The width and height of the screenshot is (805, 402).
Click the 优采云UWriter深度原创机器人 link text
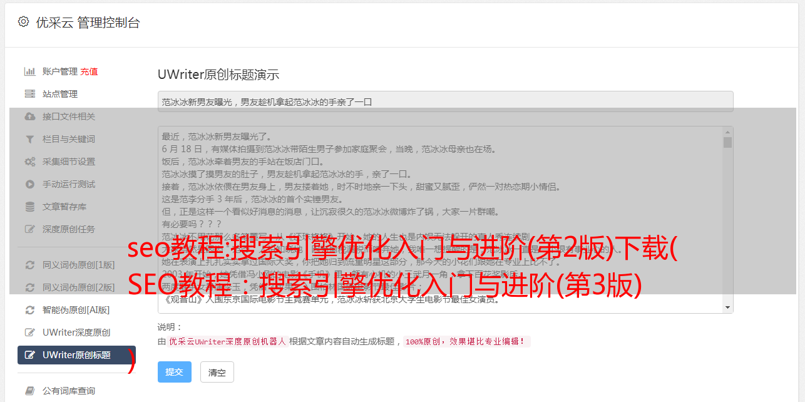[x=227, y=342]
